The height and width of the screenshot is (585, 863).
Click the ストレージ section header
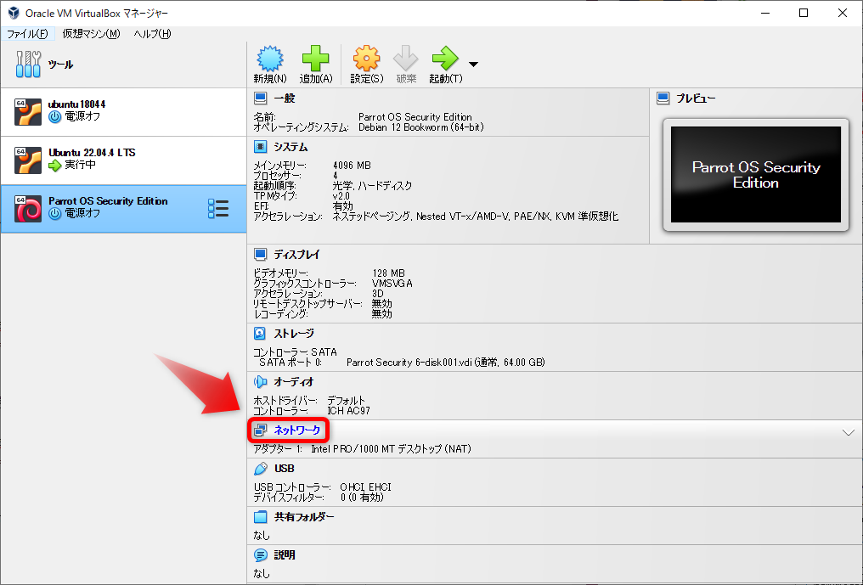click(294, 334)
